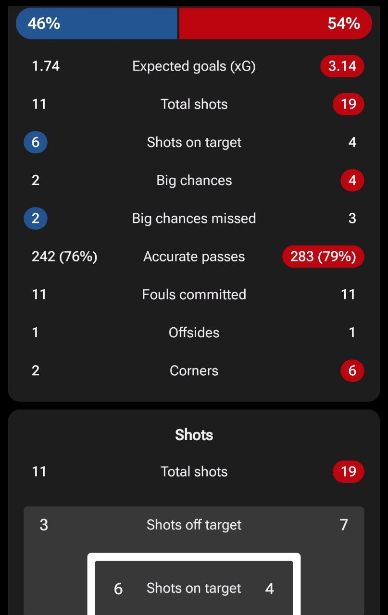This screenshot has height=615, width=388.
Task: Tap the Big chances missed label
Action: pyautogui.click(x=194, y=219)
